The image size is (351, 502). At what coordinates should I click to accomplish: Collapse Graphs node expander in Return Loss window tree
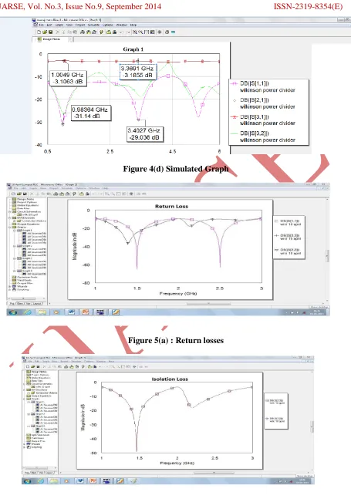[x=9, y=227]
